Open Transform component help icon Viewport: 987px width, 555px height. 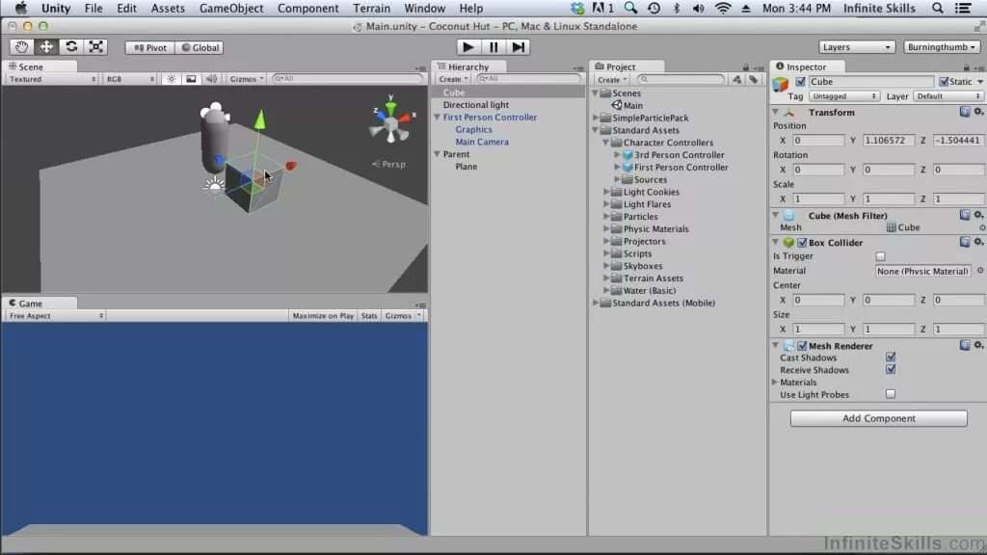pos(964,112)
